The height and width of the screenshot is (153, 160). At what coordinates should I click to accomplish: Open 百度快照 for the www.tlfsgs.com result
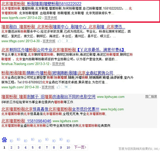tap(49, 41)
